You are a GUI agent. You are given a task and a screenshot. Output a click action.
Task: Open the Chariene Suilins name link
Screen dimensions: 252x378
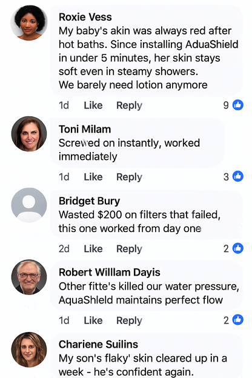tap(98, 344)
